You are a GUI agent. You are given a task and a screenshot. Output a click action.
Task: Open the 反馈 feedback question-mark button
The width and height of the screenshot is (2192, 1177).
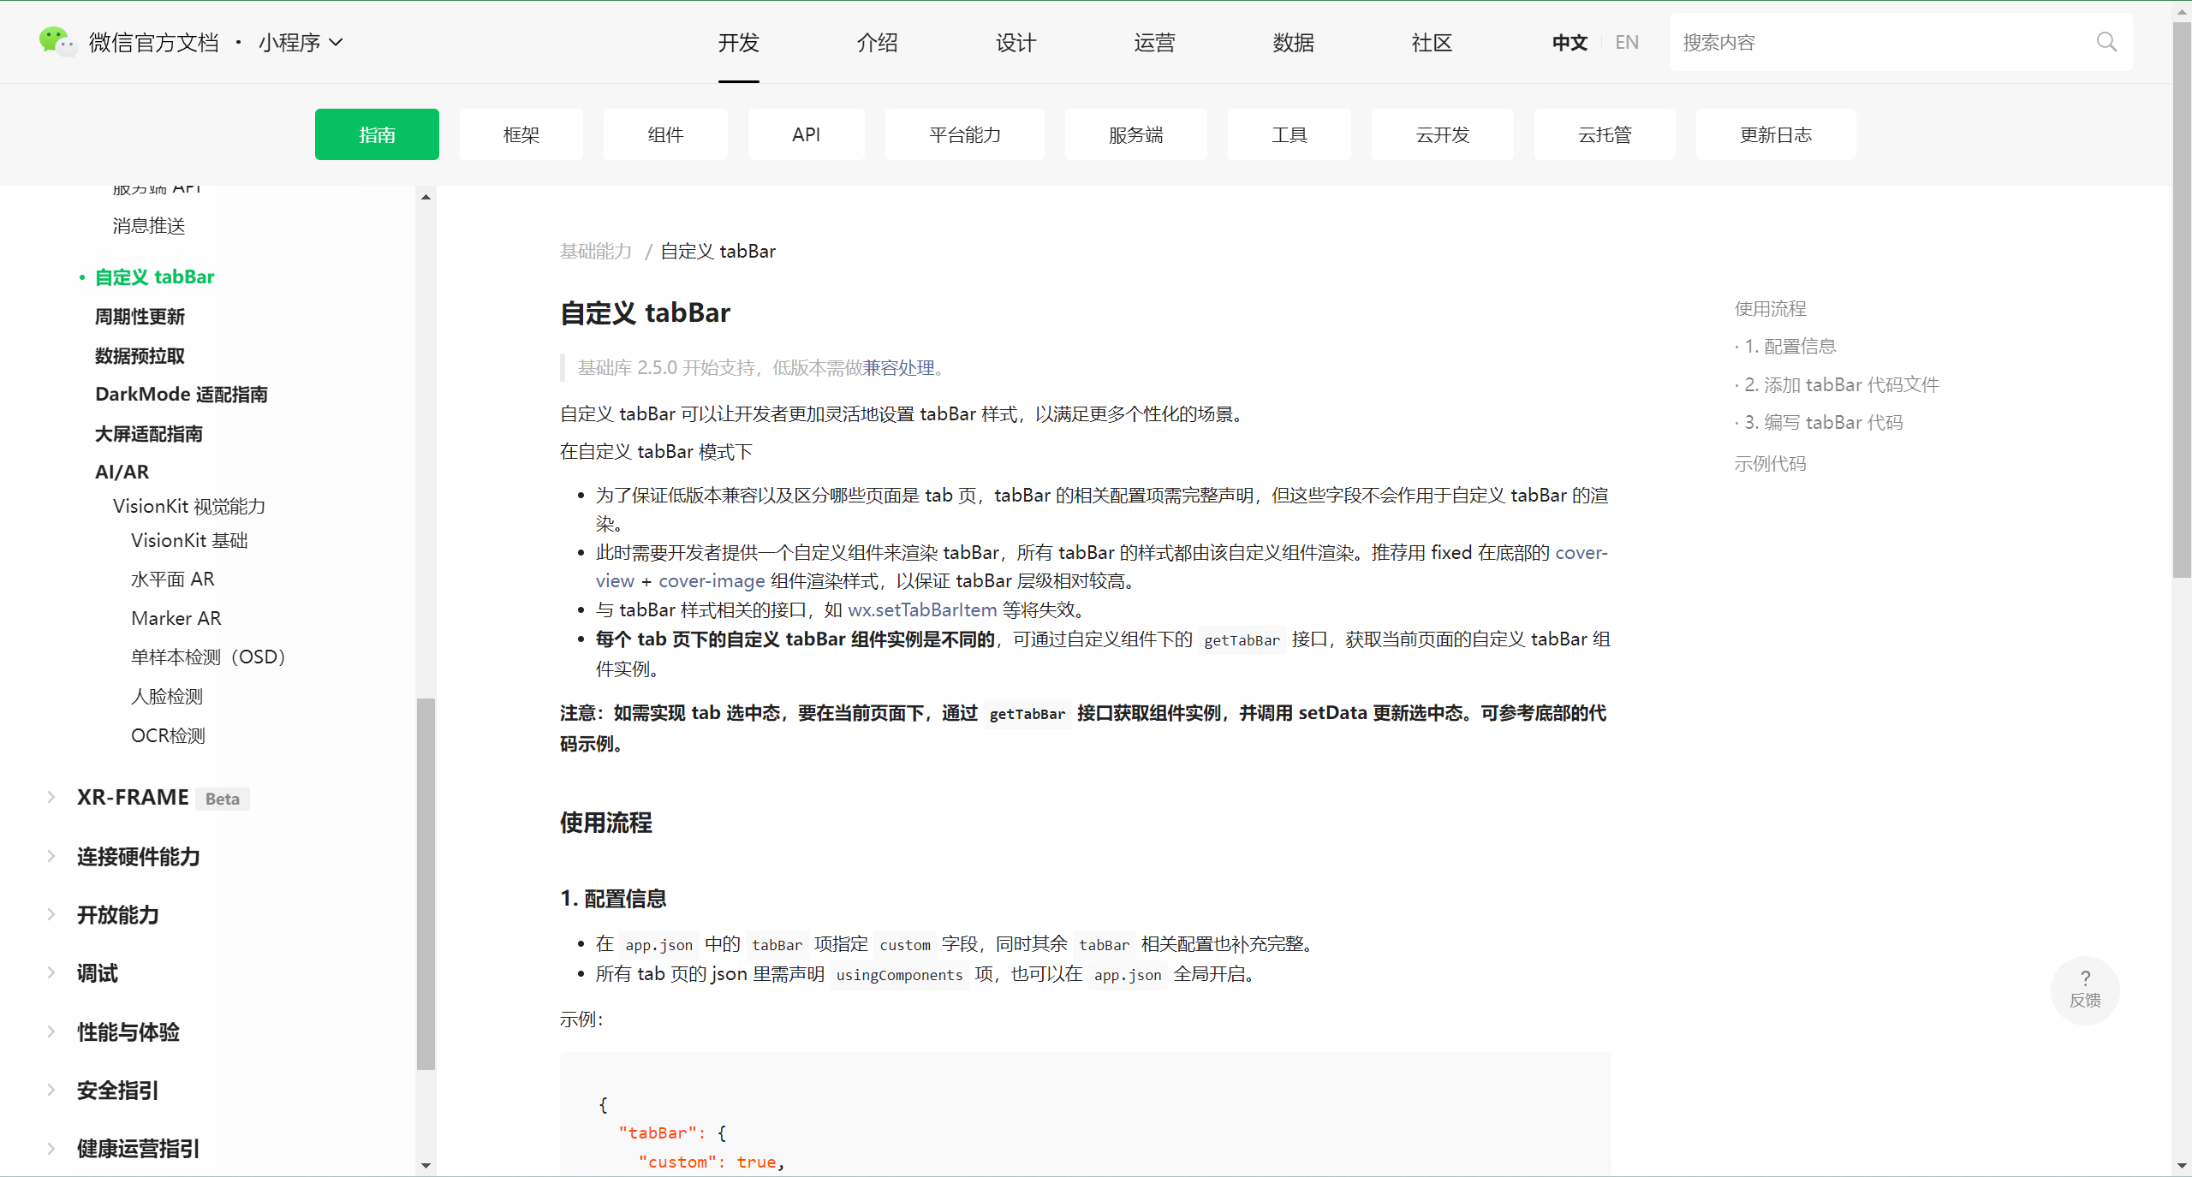[x=2085, y=990]
